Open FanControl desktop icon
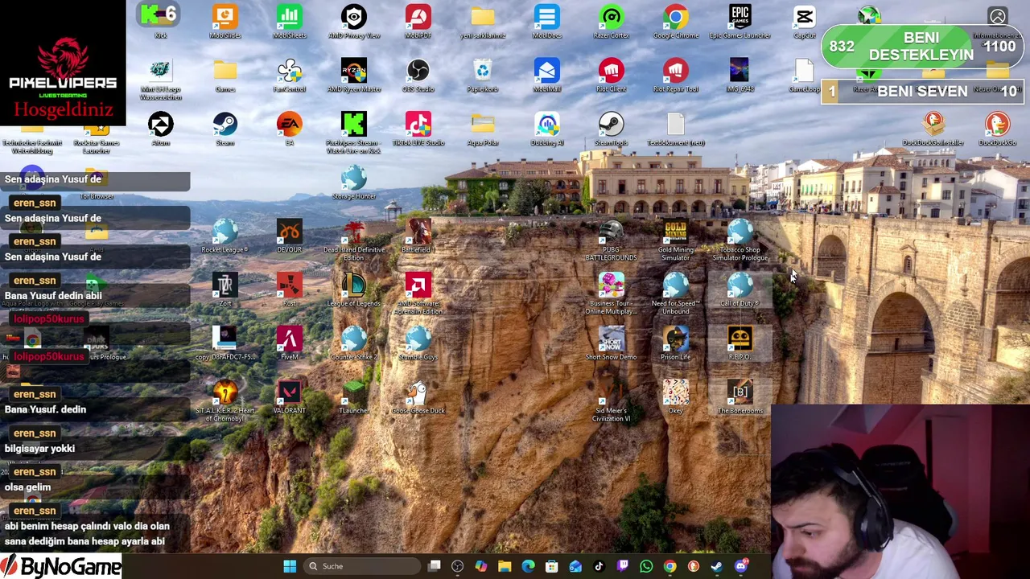1030x579 pixels. [289, 76]
